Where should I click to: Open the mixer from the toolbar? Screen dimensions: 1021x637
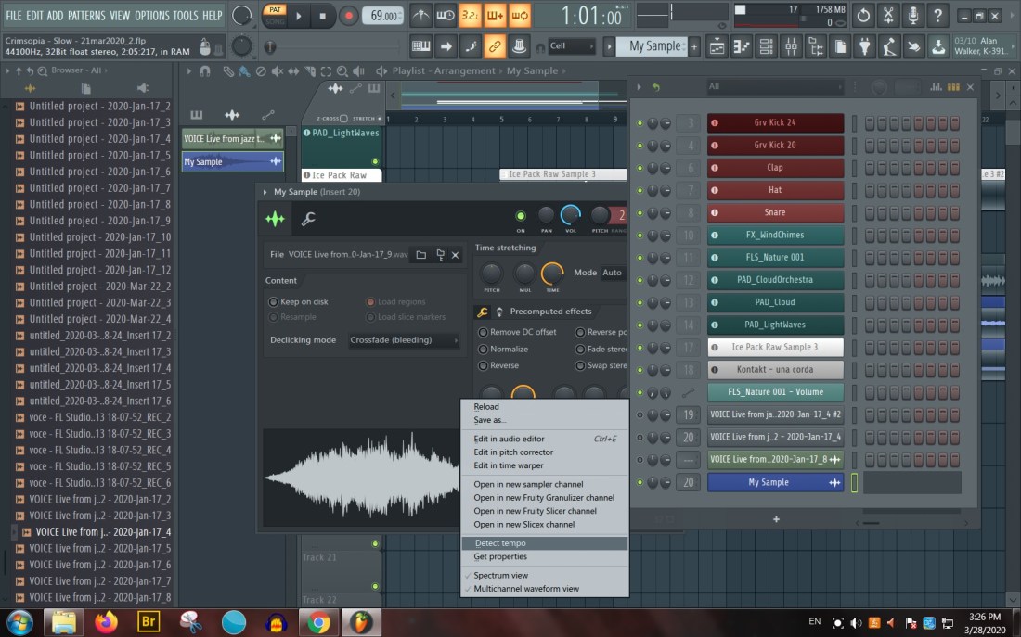point(791,46)
